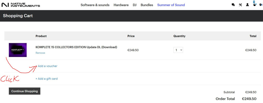Click the Quantity column header

pos(179,36)
